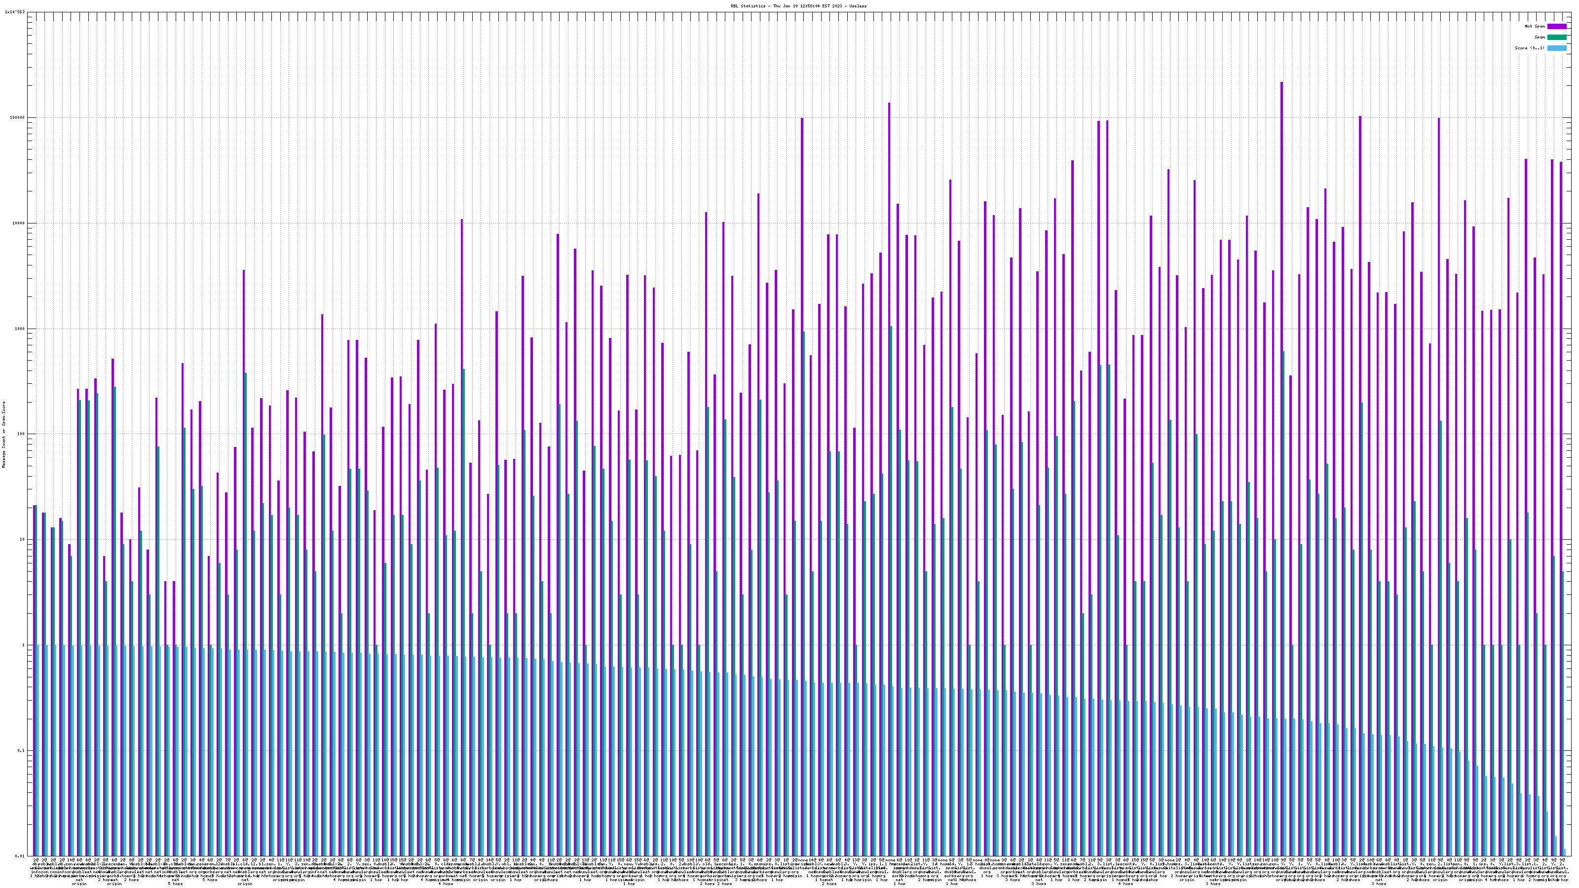The image size is (1579, 888).
Task: Click the 1x10^(6) y-axis label
Action: [15, 12]
